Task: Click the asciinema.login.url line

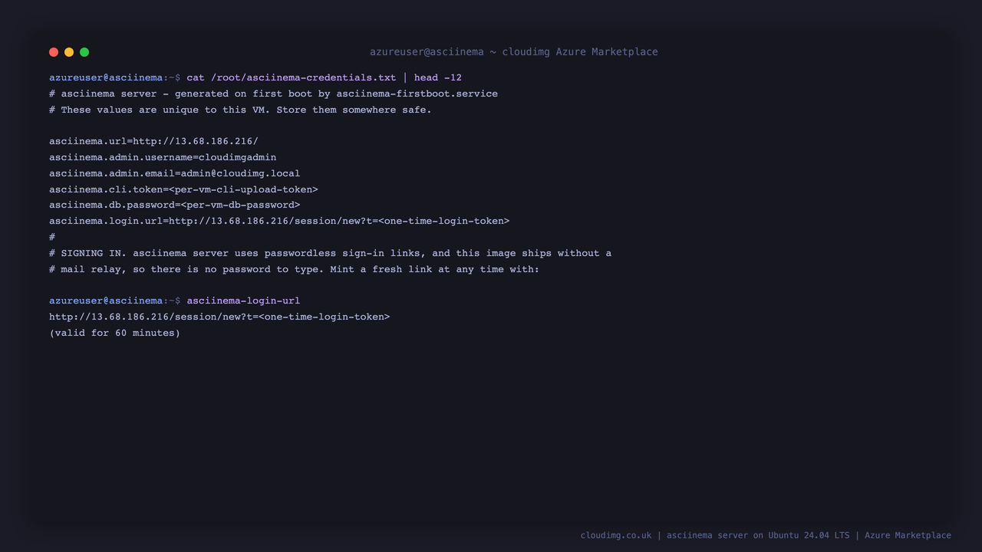Action: pyautogui.click(x=279, y=221)
